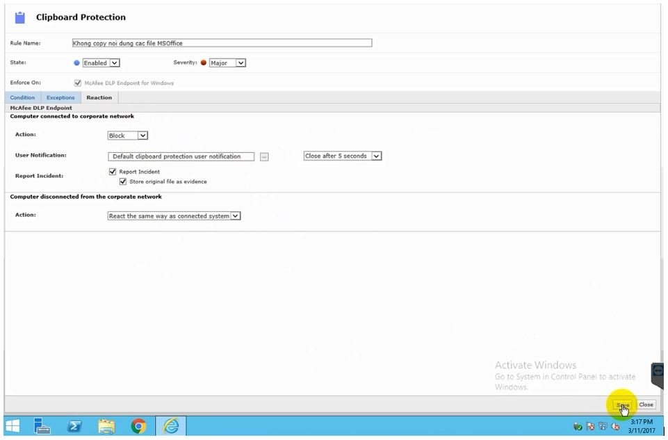Click the Clipboard Protection clipboard icon
Screen dimensions: 668x440
(19, 17)
